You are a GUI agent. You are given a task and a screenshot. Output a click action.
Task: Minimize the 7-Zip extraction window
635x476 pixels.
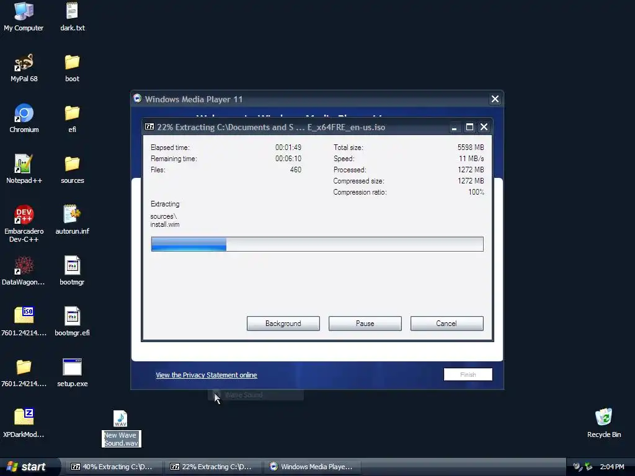(x=455, y=127)
